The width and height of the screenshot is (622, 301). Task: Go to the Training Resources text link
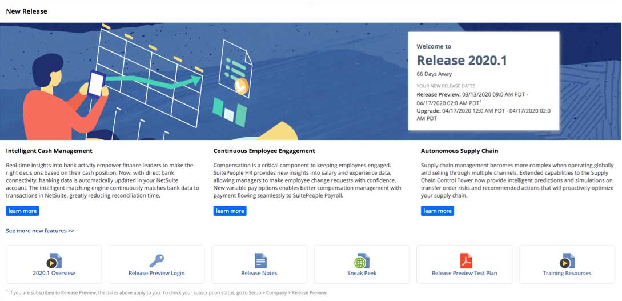coord(567,273)
